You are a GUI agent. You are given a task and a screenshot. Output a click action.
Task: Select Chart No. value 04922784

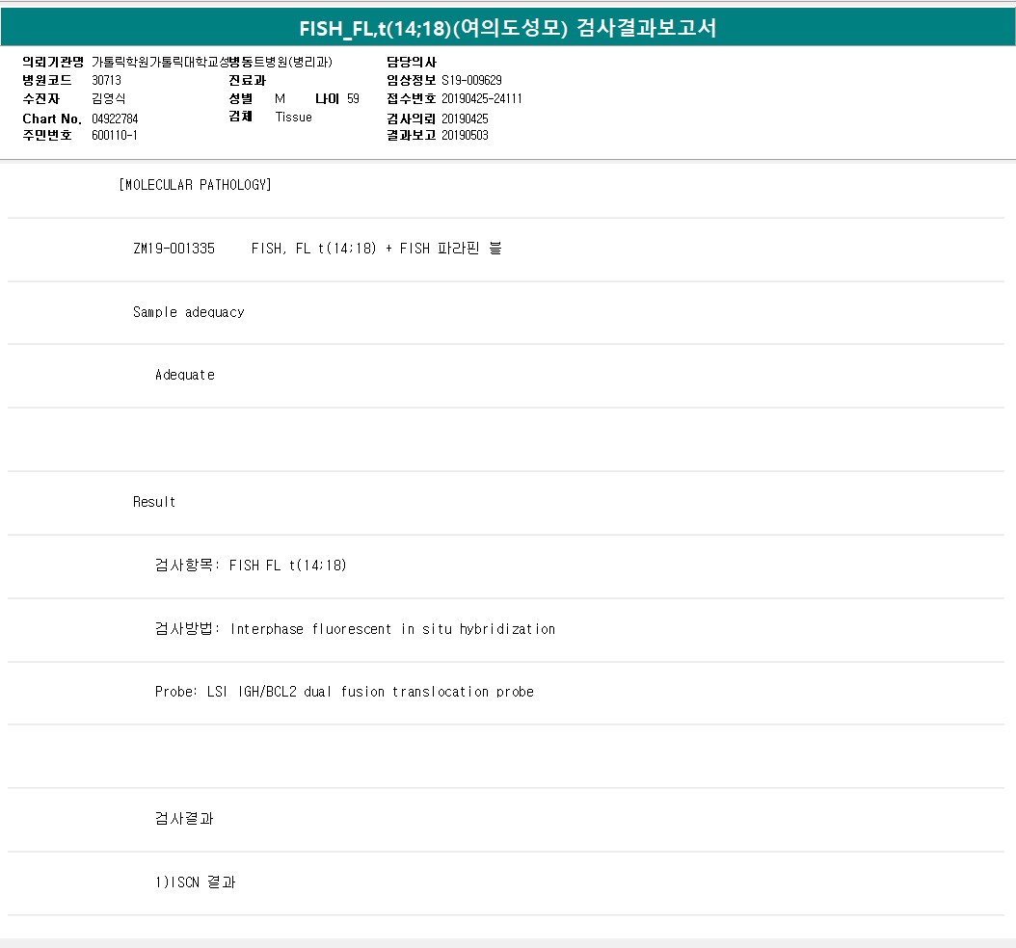click(x=115, y=118)
